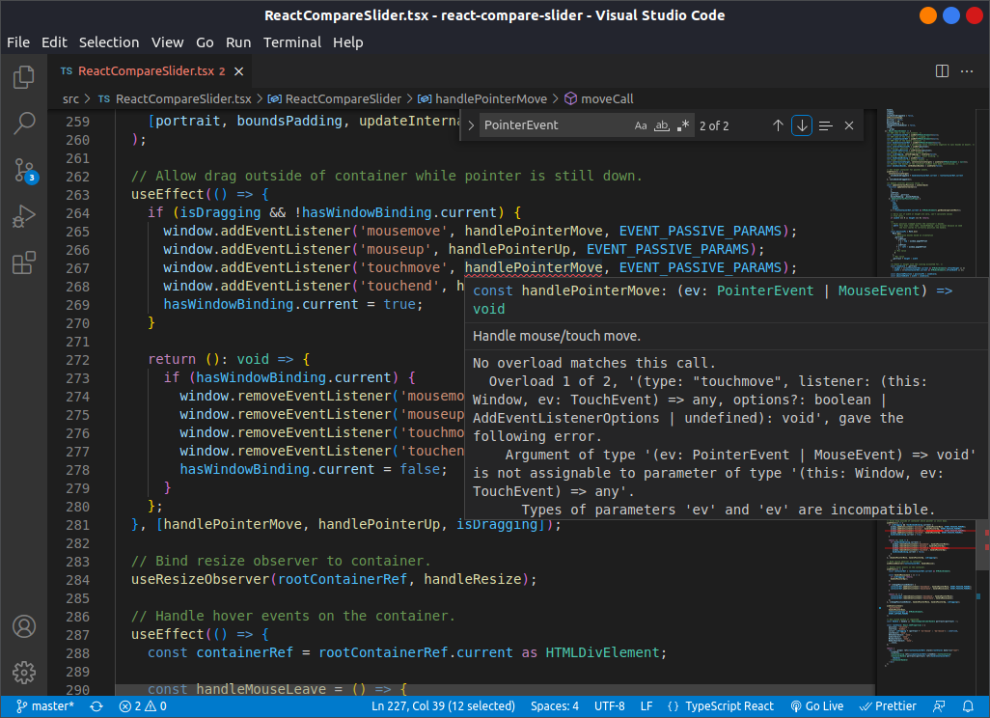Toggle Use Regular Expression in find widget
Screen dimensions: 990x718
pos(682,125)
